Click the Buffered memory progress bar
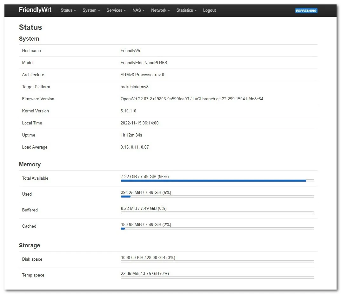 point(217,213)
